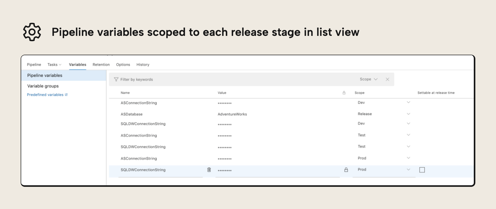
Task: Open the Variables tab
Action: 78,65
